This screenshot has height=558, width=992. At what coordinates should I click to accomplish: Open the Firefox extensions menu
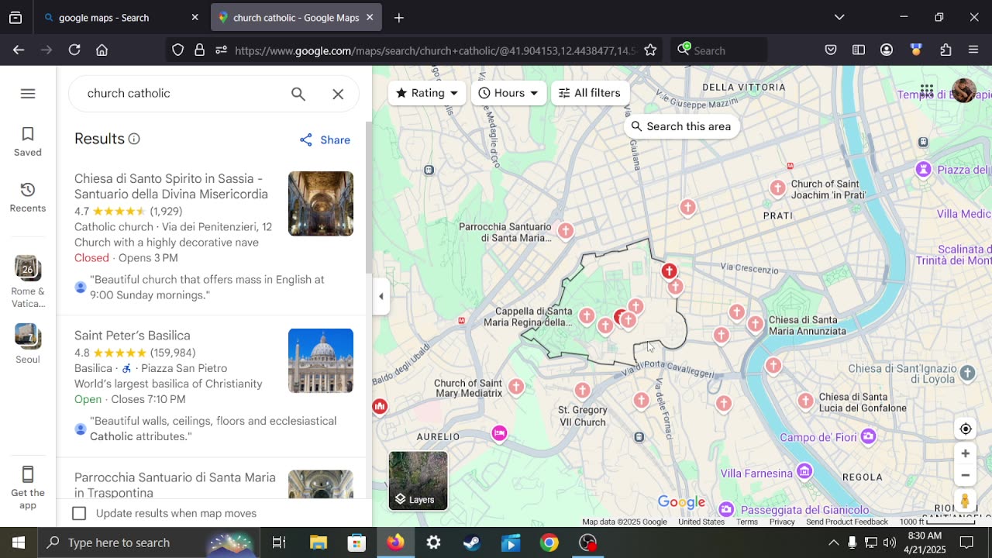coord(945,50)
